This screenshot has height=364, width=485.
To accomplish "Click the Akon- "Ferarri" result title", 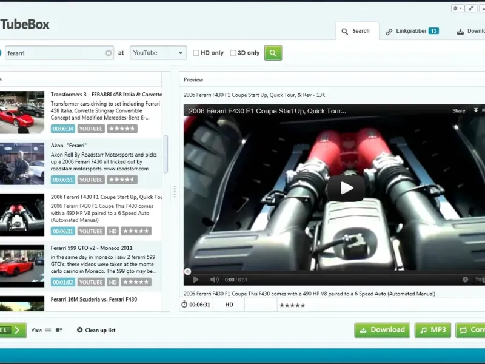I will coord(69,146).
